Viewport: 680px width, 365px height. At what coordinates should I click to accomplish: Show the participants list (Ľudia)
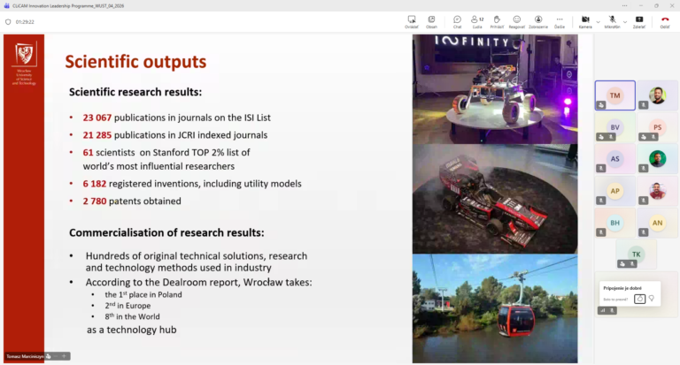point(477,20)
